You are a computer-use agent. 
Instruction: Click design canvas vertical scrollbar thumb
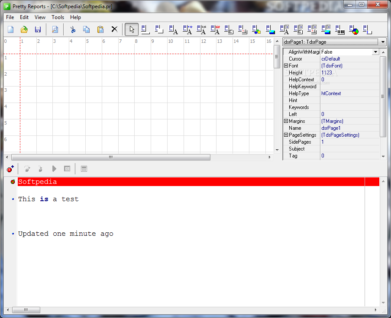point(277,57)
